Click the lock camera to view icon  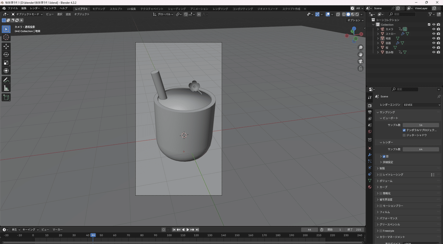coord(361,68)
